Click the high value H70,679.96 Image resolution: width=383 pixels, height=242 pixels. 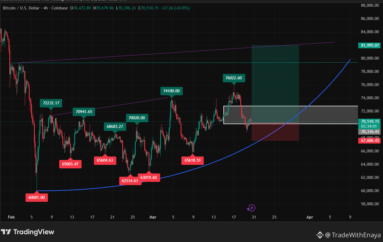point(103,8)
